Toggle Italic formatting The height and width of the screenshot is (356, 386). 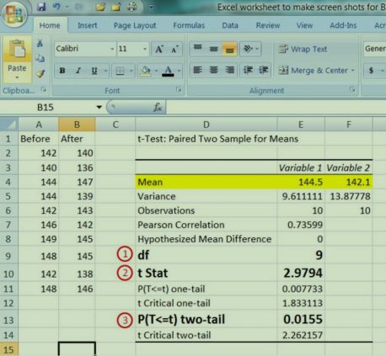click(78, 71)
